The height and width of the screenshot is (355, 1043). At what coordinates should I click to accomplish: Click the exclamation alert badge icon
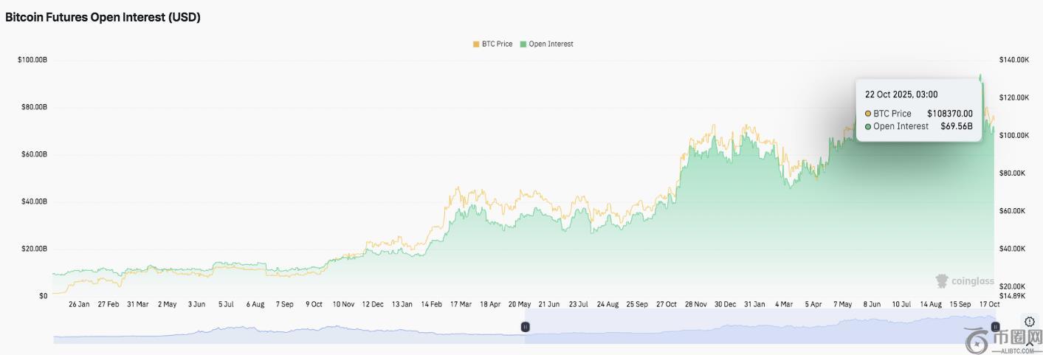coord(1030,322)
